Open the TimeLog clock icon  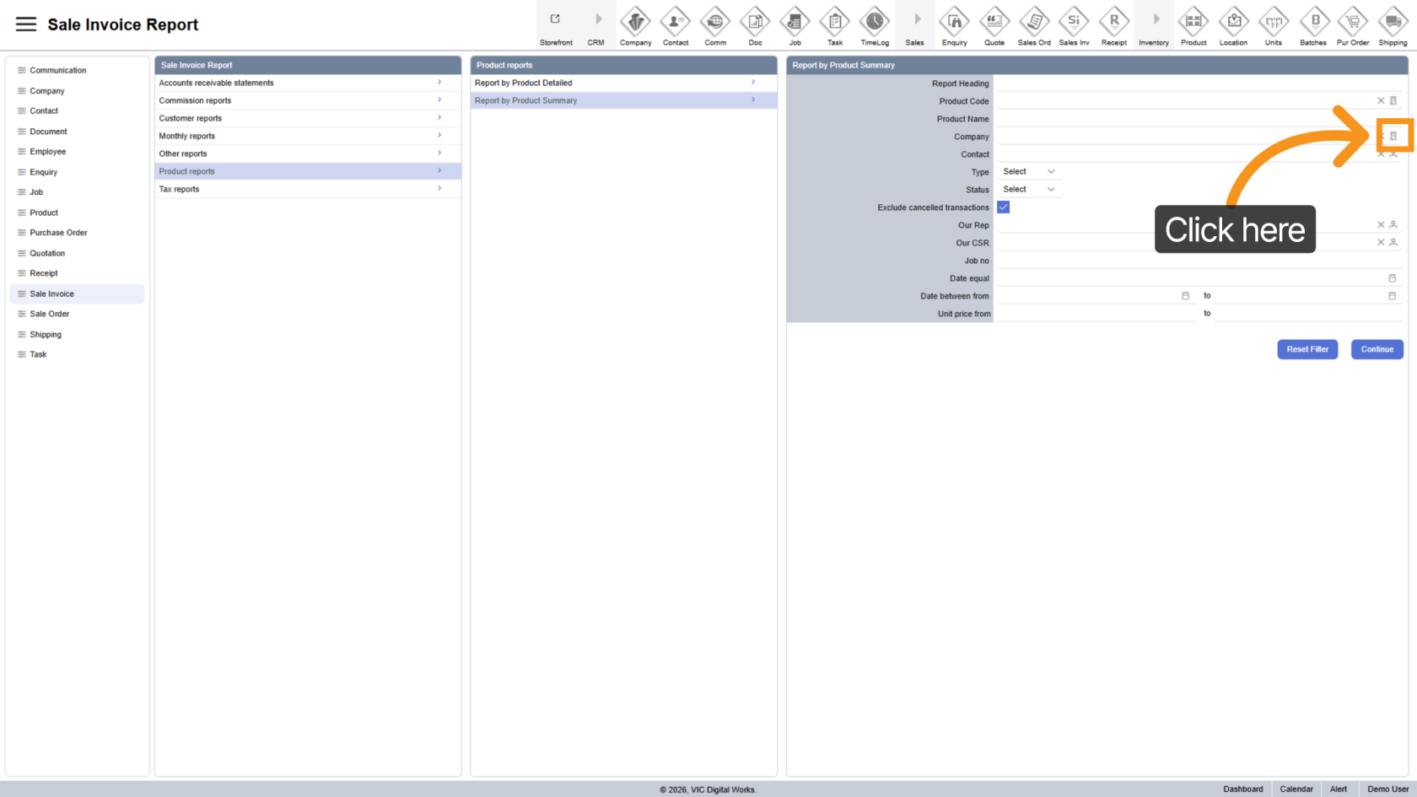[x=874, y=22]
